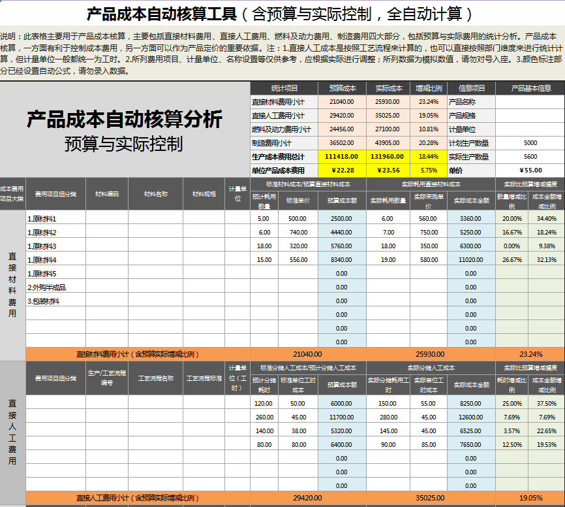This screenshot has height=507, width=565.
Task: Click the 实际生产数量 value 5600
Action: pos(532,155)
